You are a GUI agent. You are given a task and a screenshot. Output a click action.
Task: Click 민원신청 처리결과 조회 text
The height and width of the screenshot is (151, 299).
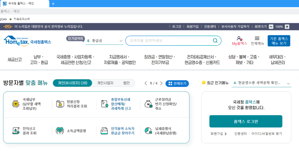pyautogui.click(x=77, y=104)
